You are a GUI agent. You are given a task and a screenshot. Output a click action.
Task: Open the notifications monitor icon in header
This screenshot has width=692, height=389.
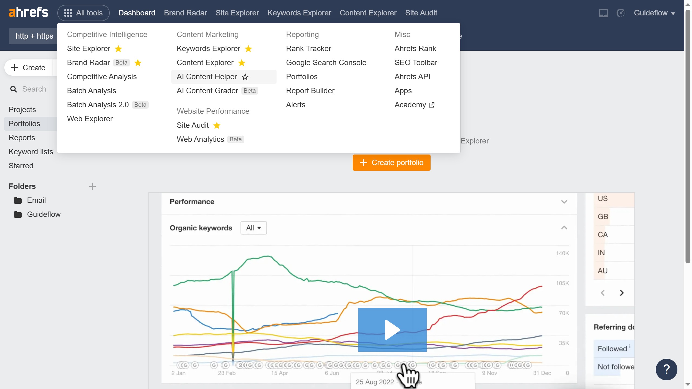pos(603,13)
